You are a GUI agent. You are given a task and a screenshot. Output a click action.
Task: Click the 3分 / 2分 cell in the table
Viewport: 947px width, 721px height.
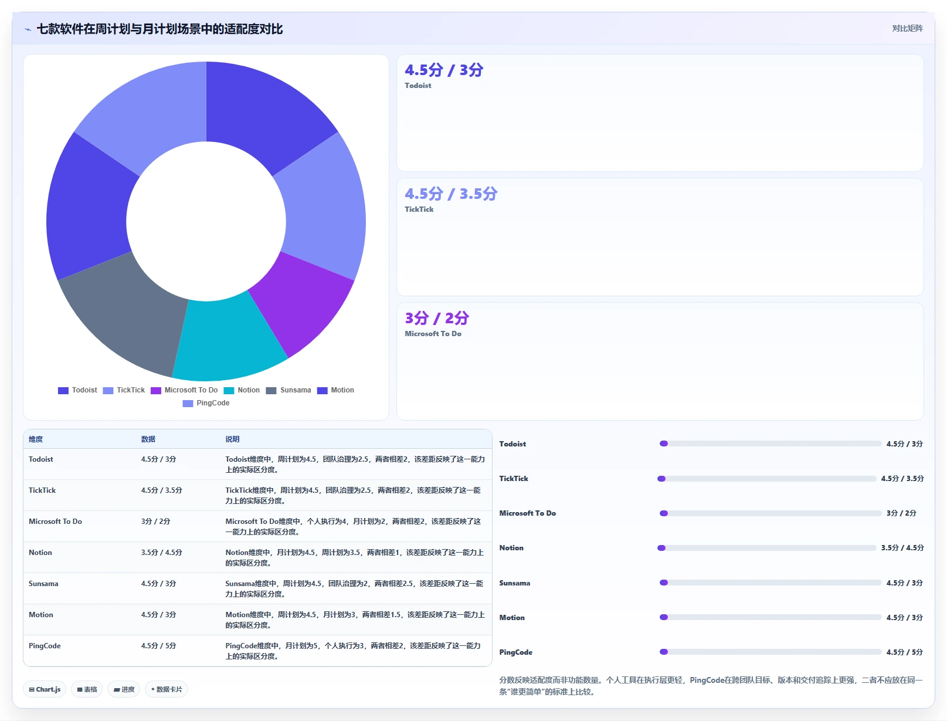pyautogui.click(x=156, y=522)
